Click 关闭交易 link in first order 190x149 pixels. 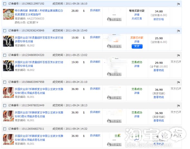click(x=137, y=19)
